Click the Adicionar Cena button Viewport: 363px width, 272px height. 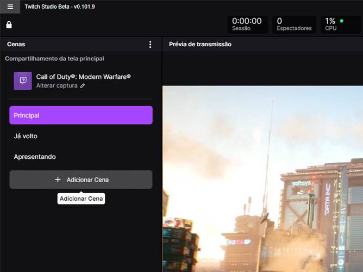pyautogui.click(x=81, y=180)
